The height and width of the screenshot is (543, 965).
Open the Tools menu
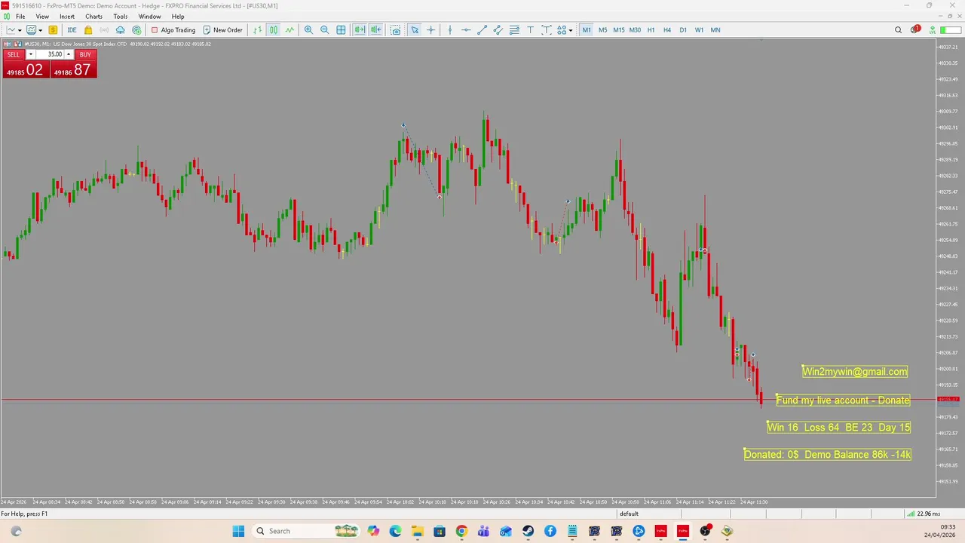point(121,17)
